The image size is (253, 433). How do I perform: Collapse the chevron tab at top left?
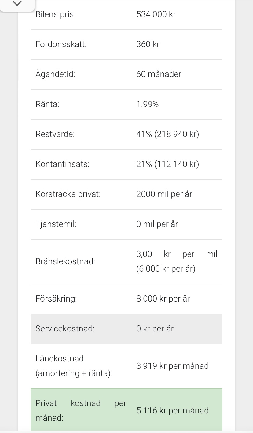pos(17,4)
